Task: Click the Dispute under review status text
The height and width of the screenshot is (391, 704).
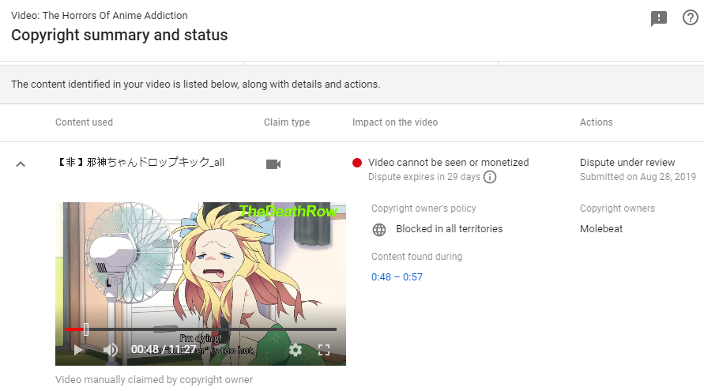Action: pyautogui.click(x=627, y=163)
